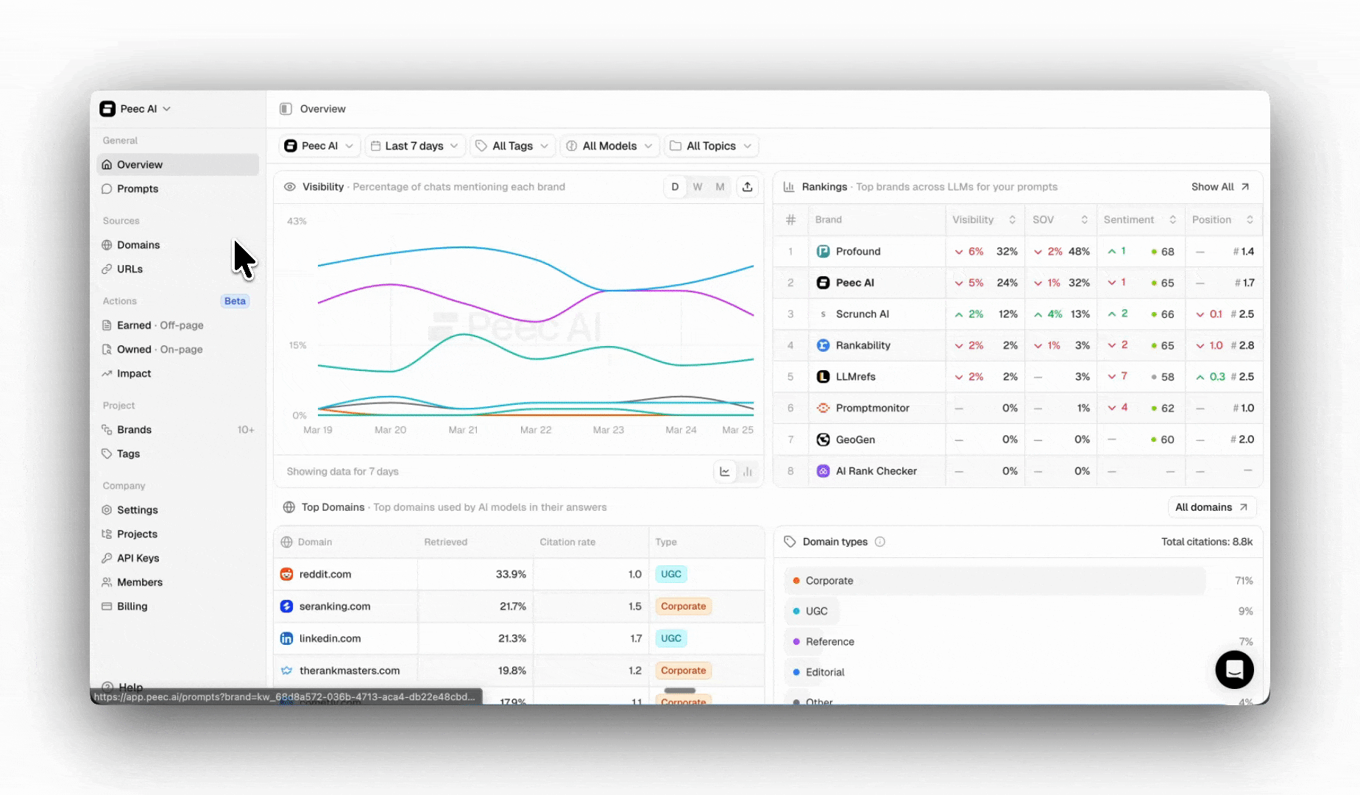Image resolution: width=1360 pixels, height=795 pixels.
Task: Open Prompts in the sidebar
Action: tap(178, 189)
